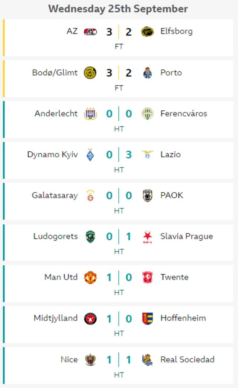Click the Galatasaray crest
This screenshot has width=238, height=388.
pyautogui.click(x=90, y=195)
